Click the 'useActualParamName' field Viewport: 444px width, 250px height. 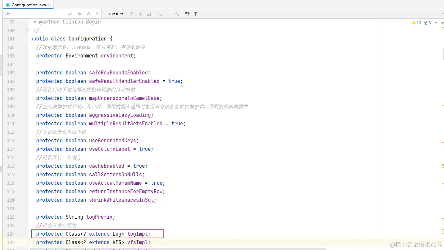(115, 183)
